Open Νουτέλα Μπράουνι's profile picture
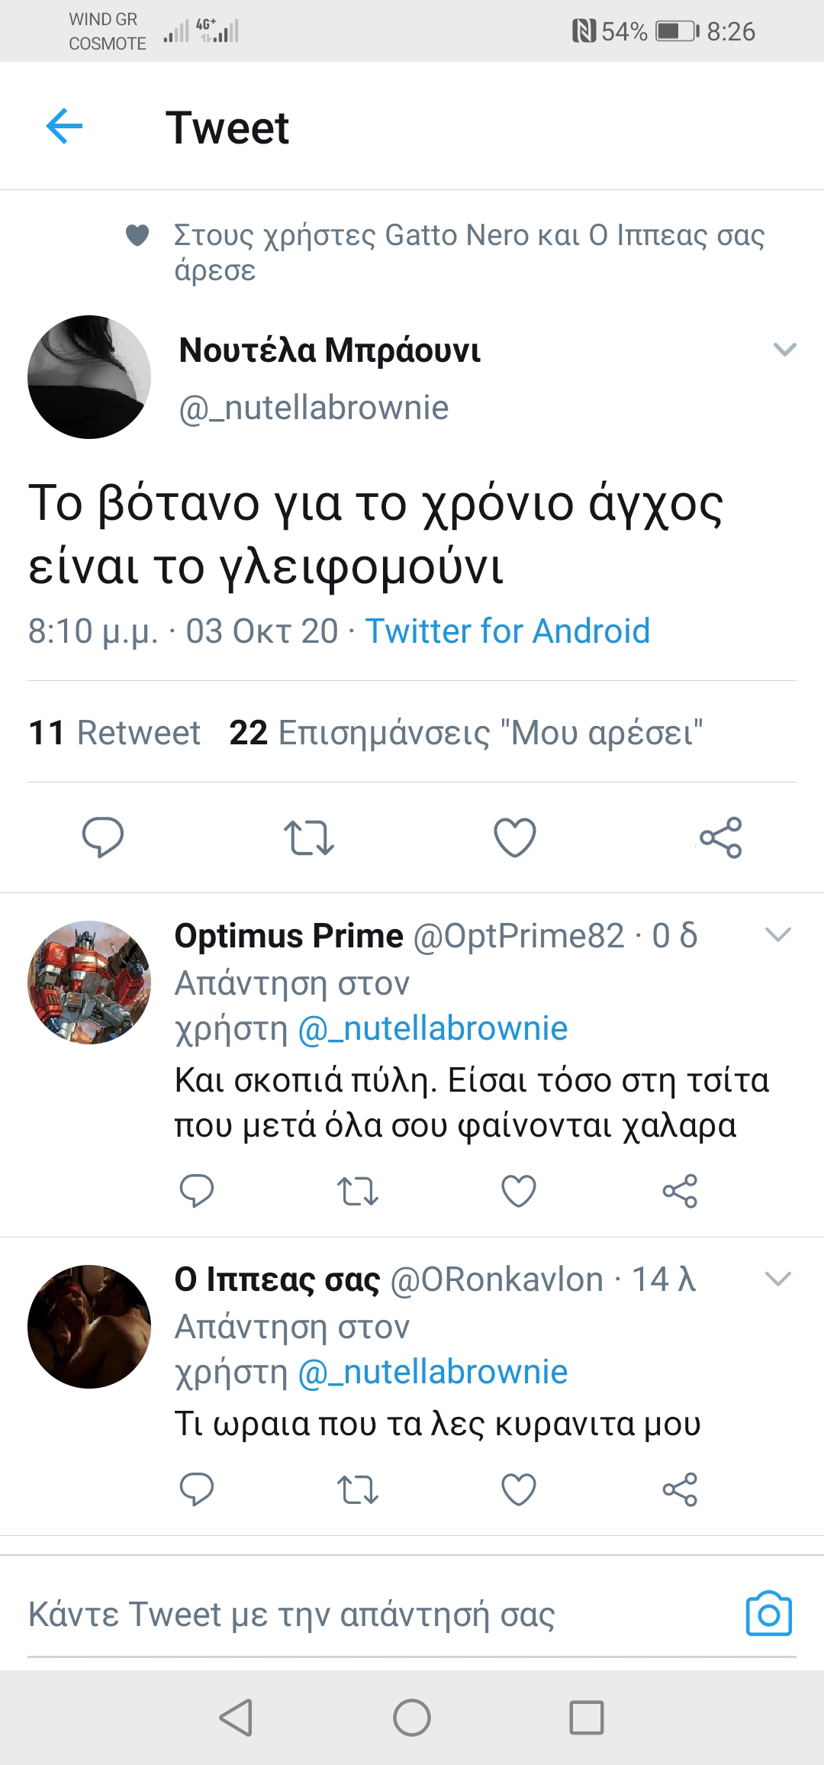Screen dimensions: 824x1765 point(89,377)
